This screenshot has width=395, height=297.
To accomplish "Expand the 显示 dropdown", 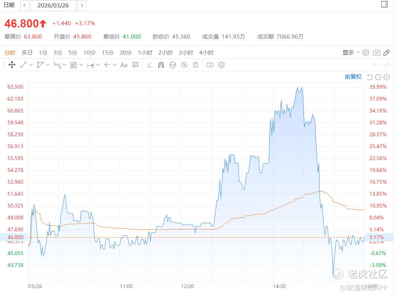I will 351,53.
